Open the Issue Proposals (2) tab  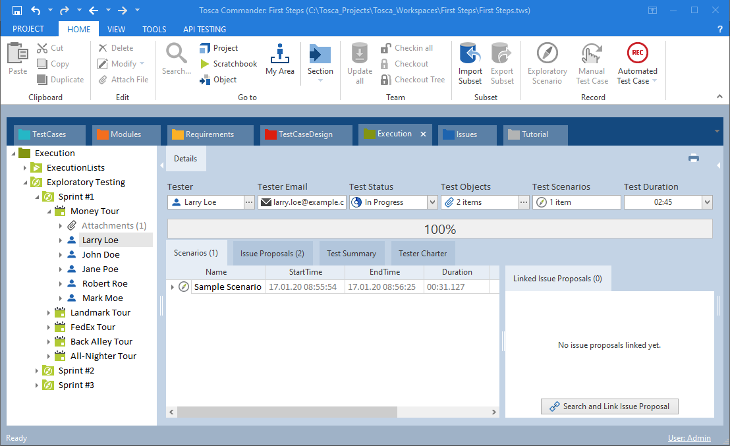(x=272, y=254)
